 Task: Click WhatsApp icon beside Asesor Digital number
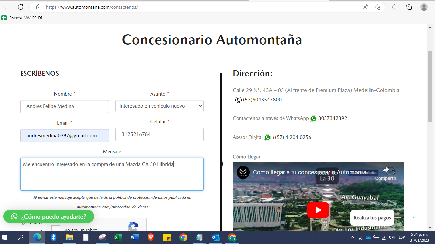(x=267, y=137)
